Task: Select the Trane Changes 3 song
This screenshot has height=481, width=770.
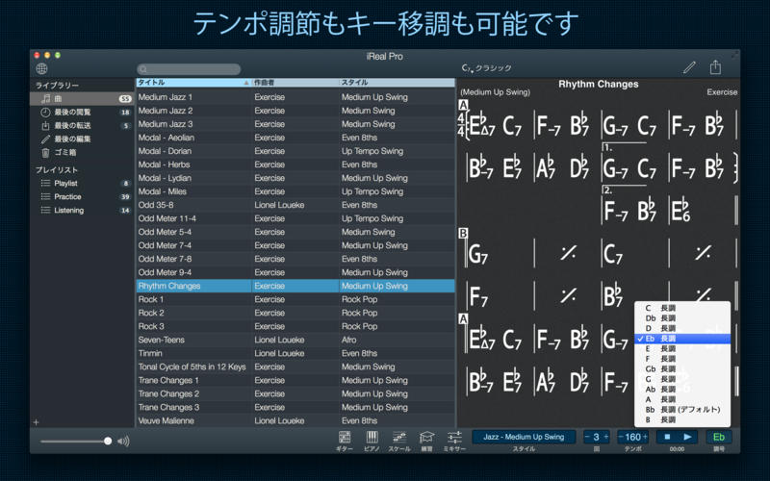Action: click(295, 407)
